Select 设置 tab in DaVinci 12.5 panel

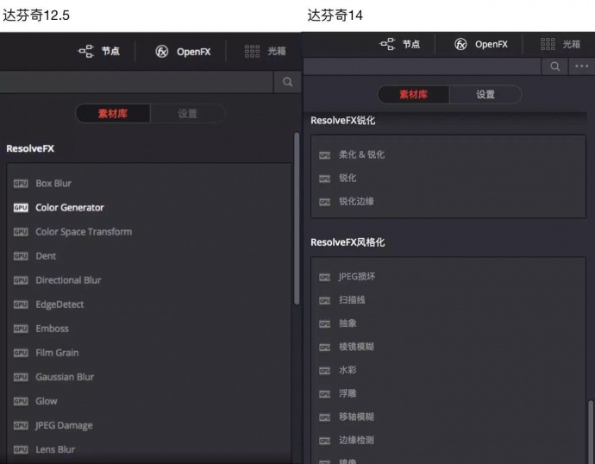pyautogui.click(x=187, y=114)
